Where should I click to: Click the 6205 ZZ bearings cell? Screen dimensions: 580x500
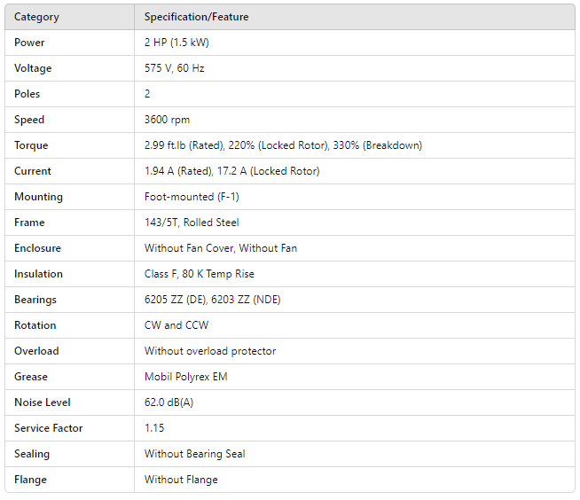[212, 300]
